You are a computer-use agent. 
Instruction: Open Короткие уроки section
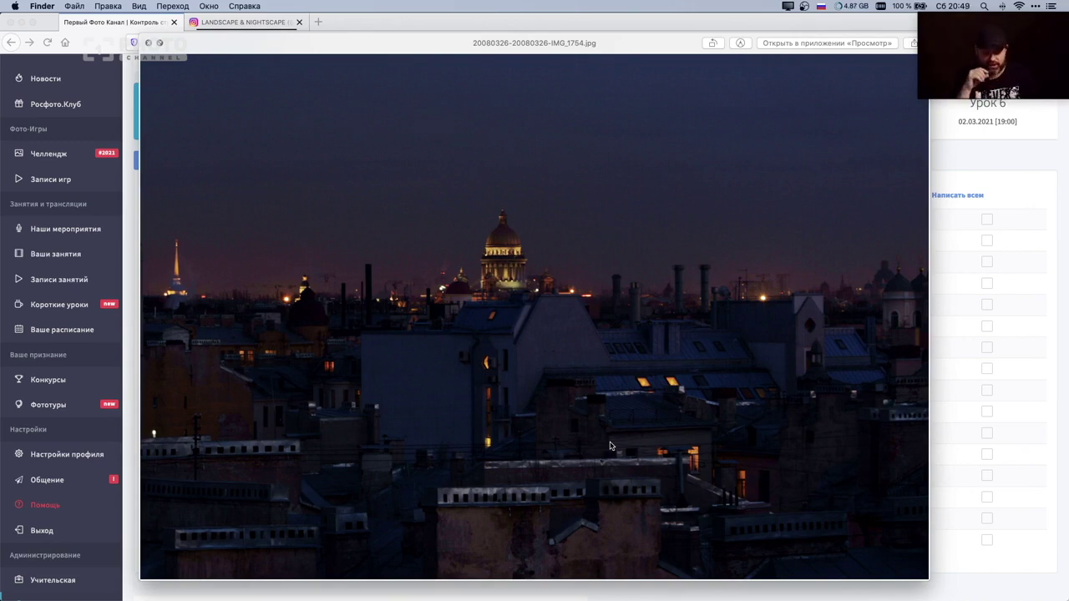(58, 305)
